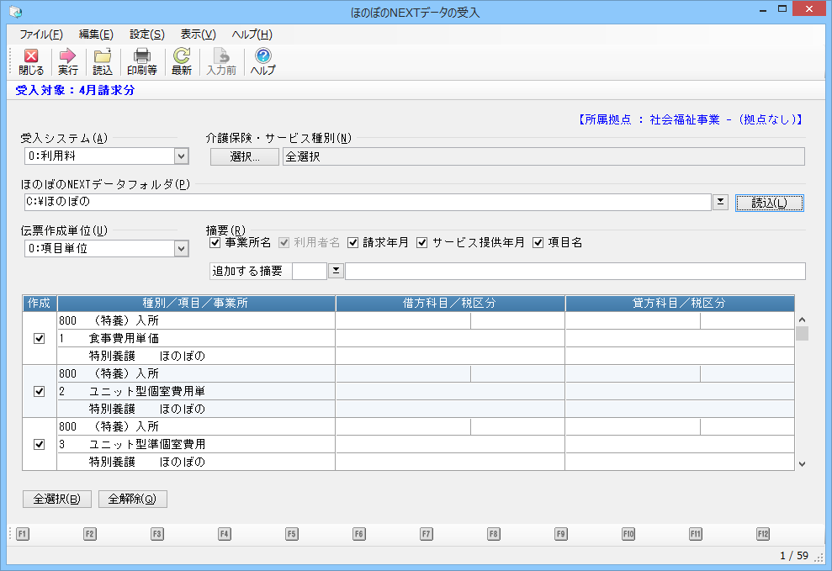The width and height of the screenshot is (832, 571).
Task: Expand the data folder path history dropdown
Action: click(720, 203)
